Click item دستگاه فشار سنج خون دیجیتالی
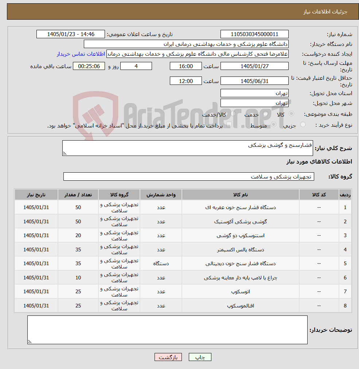 (240, 263)
